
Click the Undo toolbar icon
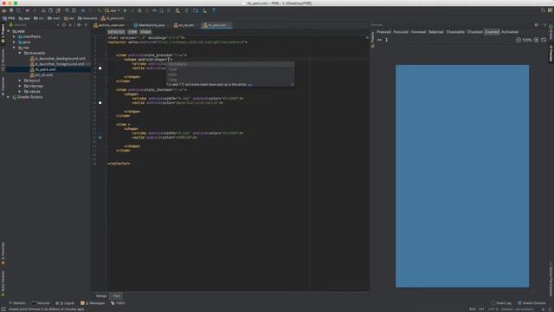pyautogui.click(x=27, y=10)
